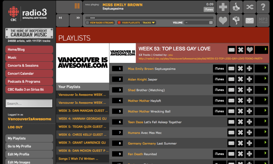
Task: Delete the Week 53 playlist
Action: pos(241,50)
